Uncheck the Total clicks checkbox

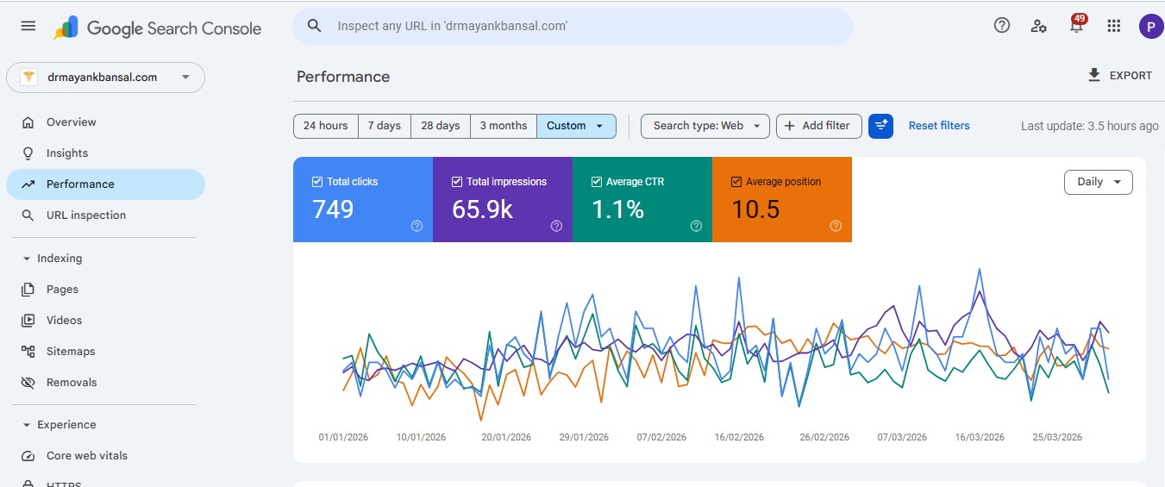[316, 182]
